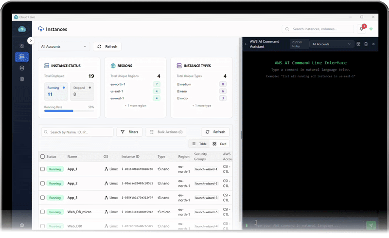The height and width of the screenshot is (238, 389).
Task: Click the Instance Types card icon
Action: point(179,66)
